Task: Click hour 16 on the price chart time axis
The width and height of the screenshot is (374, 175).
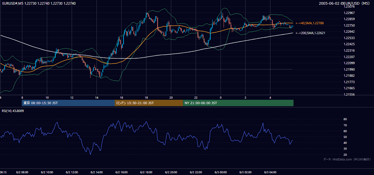Action: (x=121, y=97)
